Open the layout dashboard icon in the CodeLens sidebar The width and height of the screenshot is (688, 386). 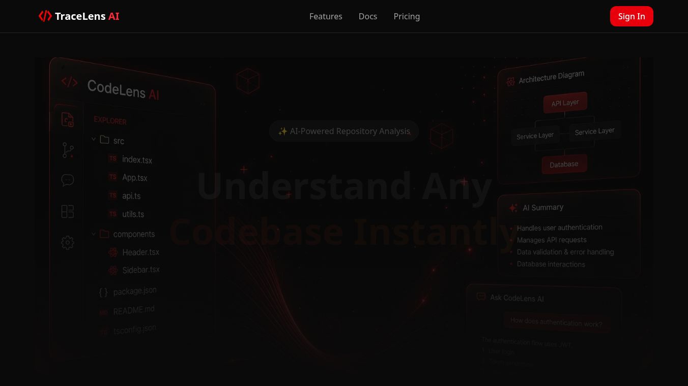68,211
